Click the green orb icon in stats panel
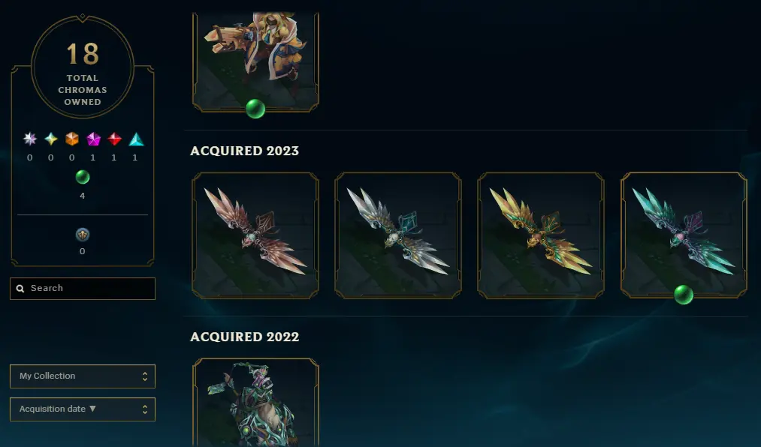 83,177
